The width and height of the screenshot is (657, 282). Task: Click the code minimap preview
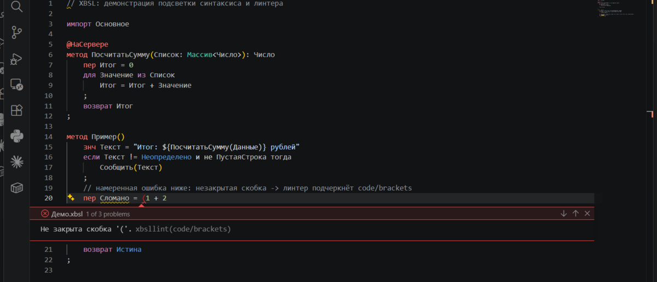[x=617, y=9]
